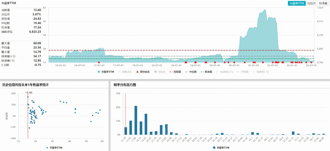The width and height of the screenshot is (330, 151).
Task: Enable the grey 分位点 legend circle
Action: click(156, 72)
